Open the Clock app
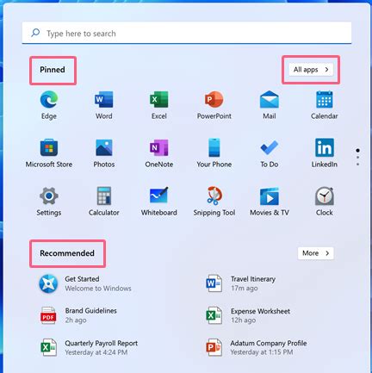Viewport: 372px width, 373px height. point(325,202)
